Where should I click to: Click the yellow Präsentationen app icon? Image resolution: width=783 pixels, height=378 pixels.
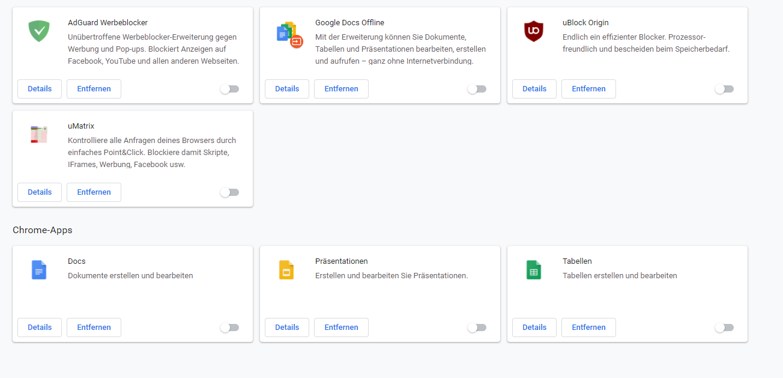coord(286,270)
